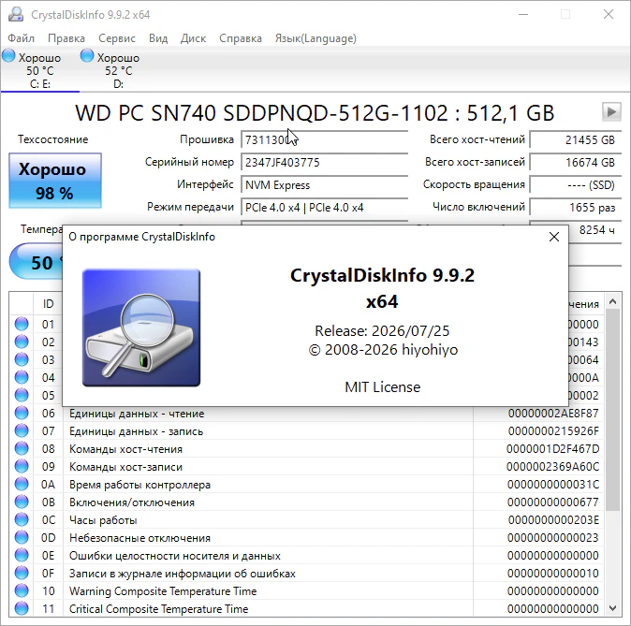Click the Хорошо 98 % health status button
The width and height of the screenshot is (631, 626).
(55, 181)
